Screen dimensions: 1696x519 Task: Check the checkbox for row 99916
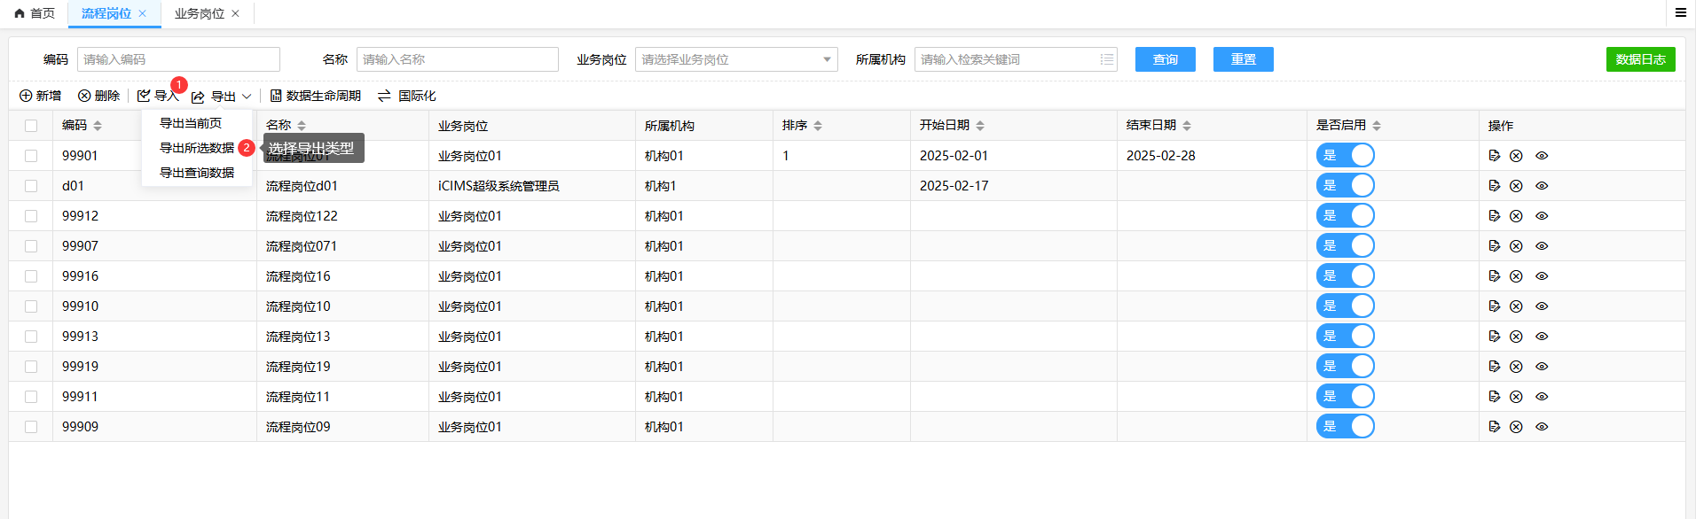[31, 276]
